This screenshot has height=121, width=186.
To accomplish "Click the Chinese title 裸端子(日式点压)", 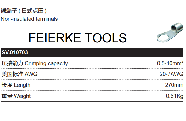I will (24, 11).
